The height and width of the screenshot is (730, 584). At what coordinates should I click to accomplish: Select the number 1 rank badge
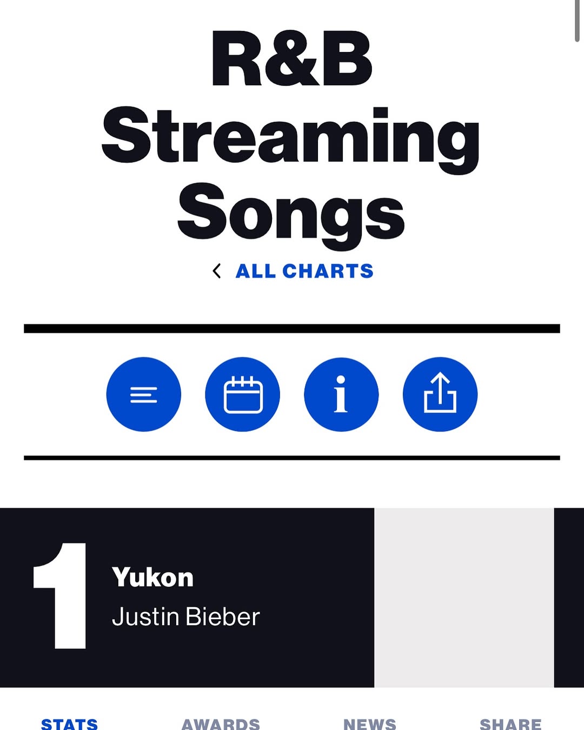tap(60, 596)
